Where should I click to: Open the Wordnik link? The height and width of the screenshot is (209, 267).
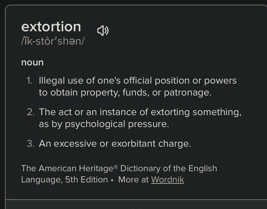point(168,180)
